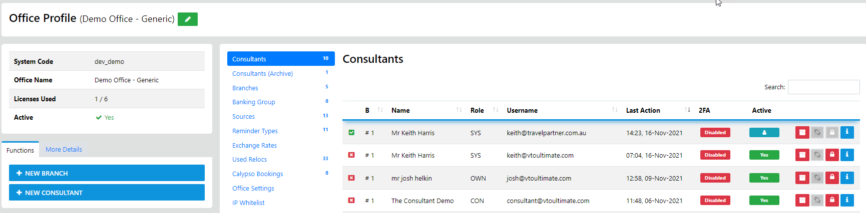Image resolution: width=866 pixels, height=213 pixels.
Task: Toggle the Active Yes badge for The Consultant Demo
Action: [764, 201]
